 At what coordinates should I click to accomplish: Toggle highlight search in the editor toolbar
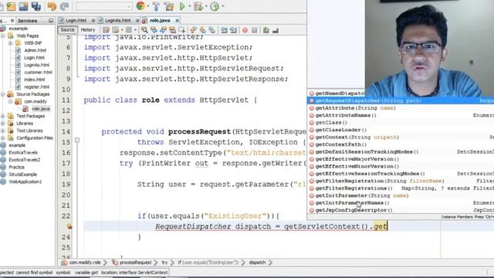[173, 30]
